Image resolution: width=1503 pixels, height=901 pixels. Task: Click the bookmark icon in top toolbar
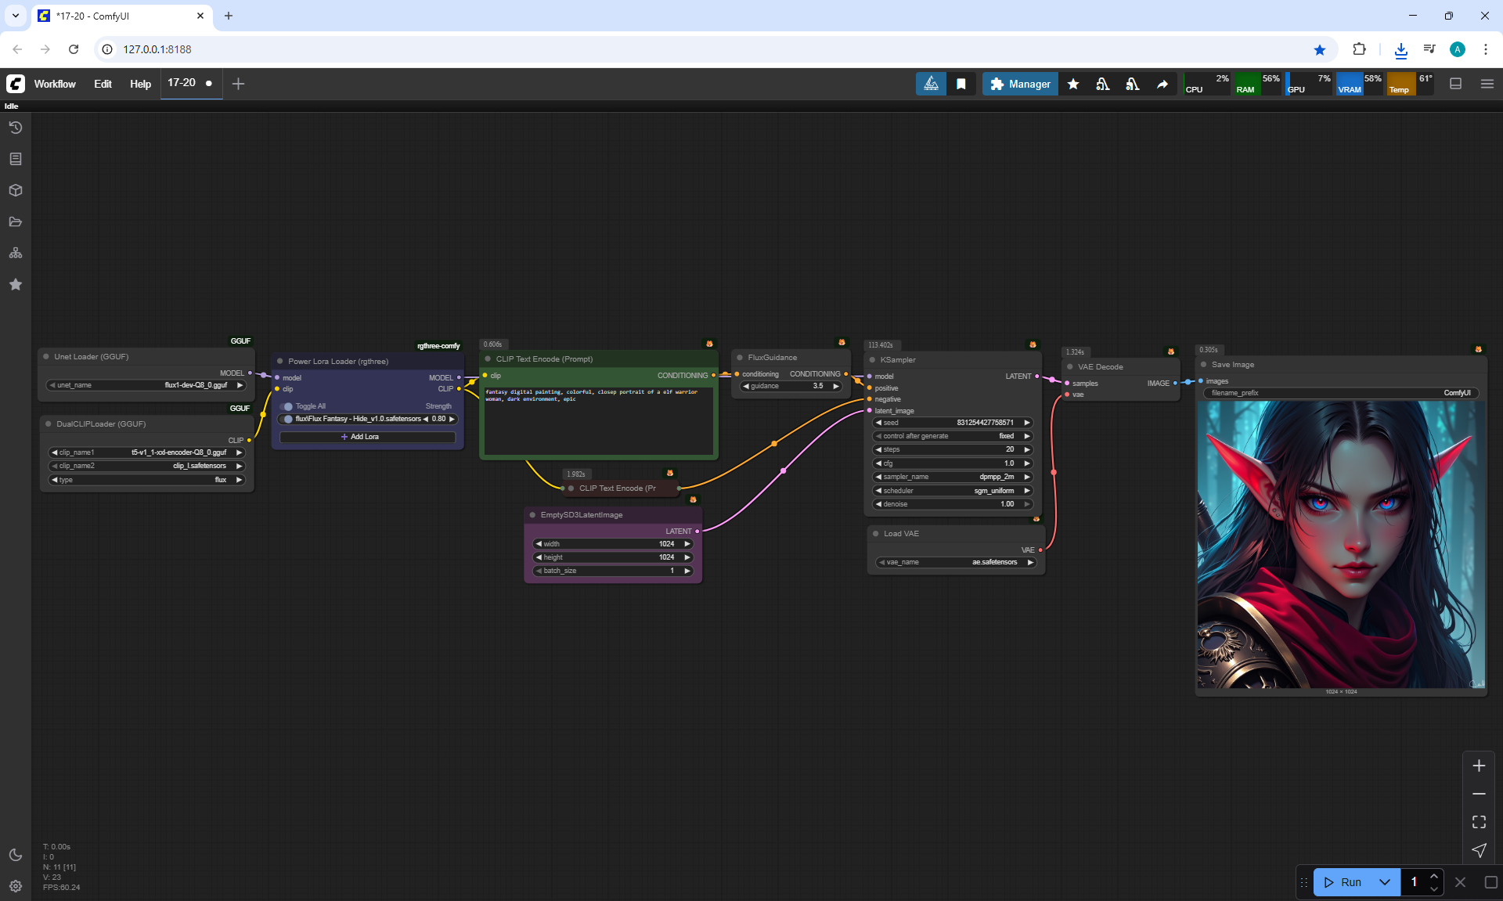(x=961, y=84)
